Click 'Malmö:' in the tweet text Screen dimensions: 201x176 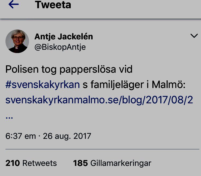coord(169,84)
